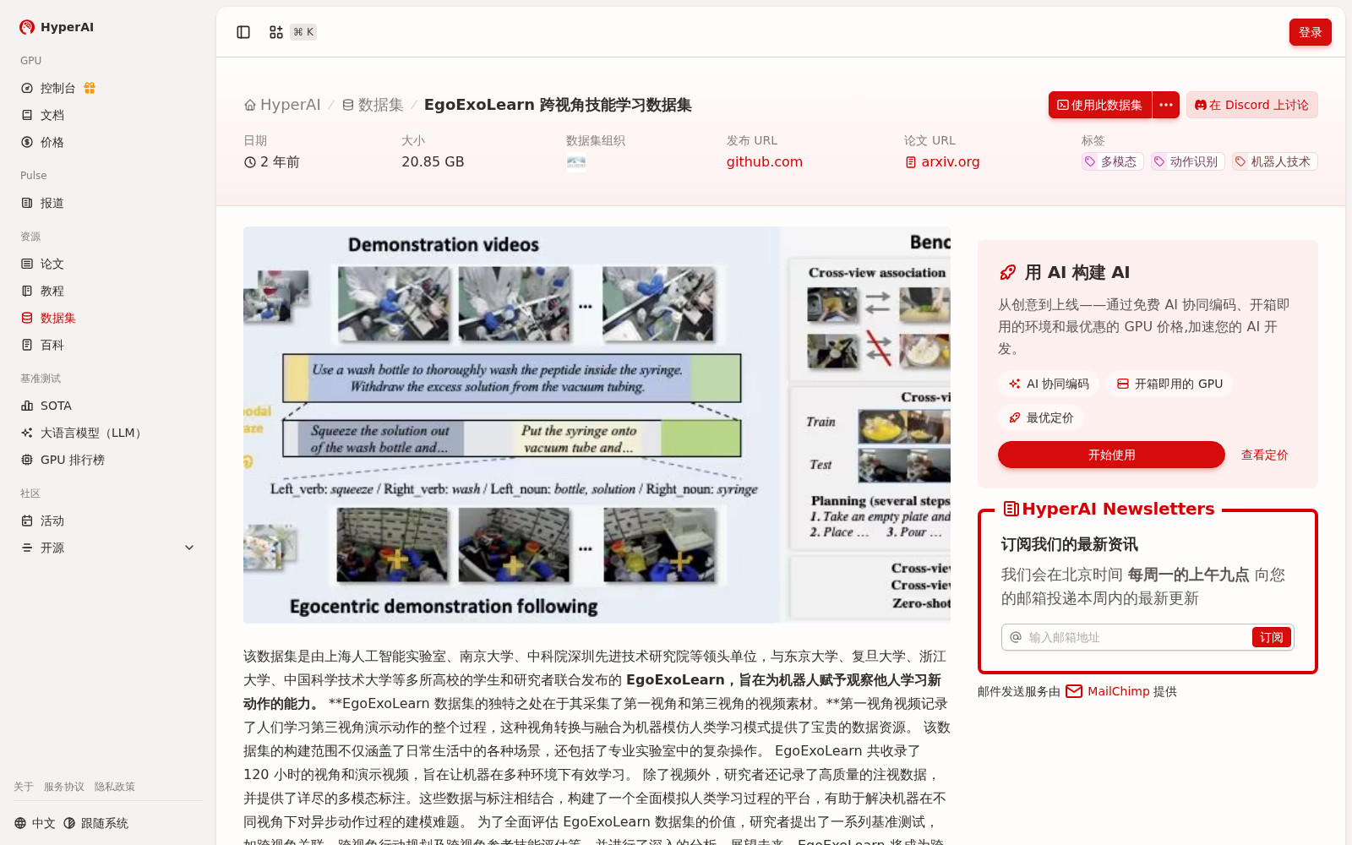Expand the 开源 section chevron

coord(189,548)
